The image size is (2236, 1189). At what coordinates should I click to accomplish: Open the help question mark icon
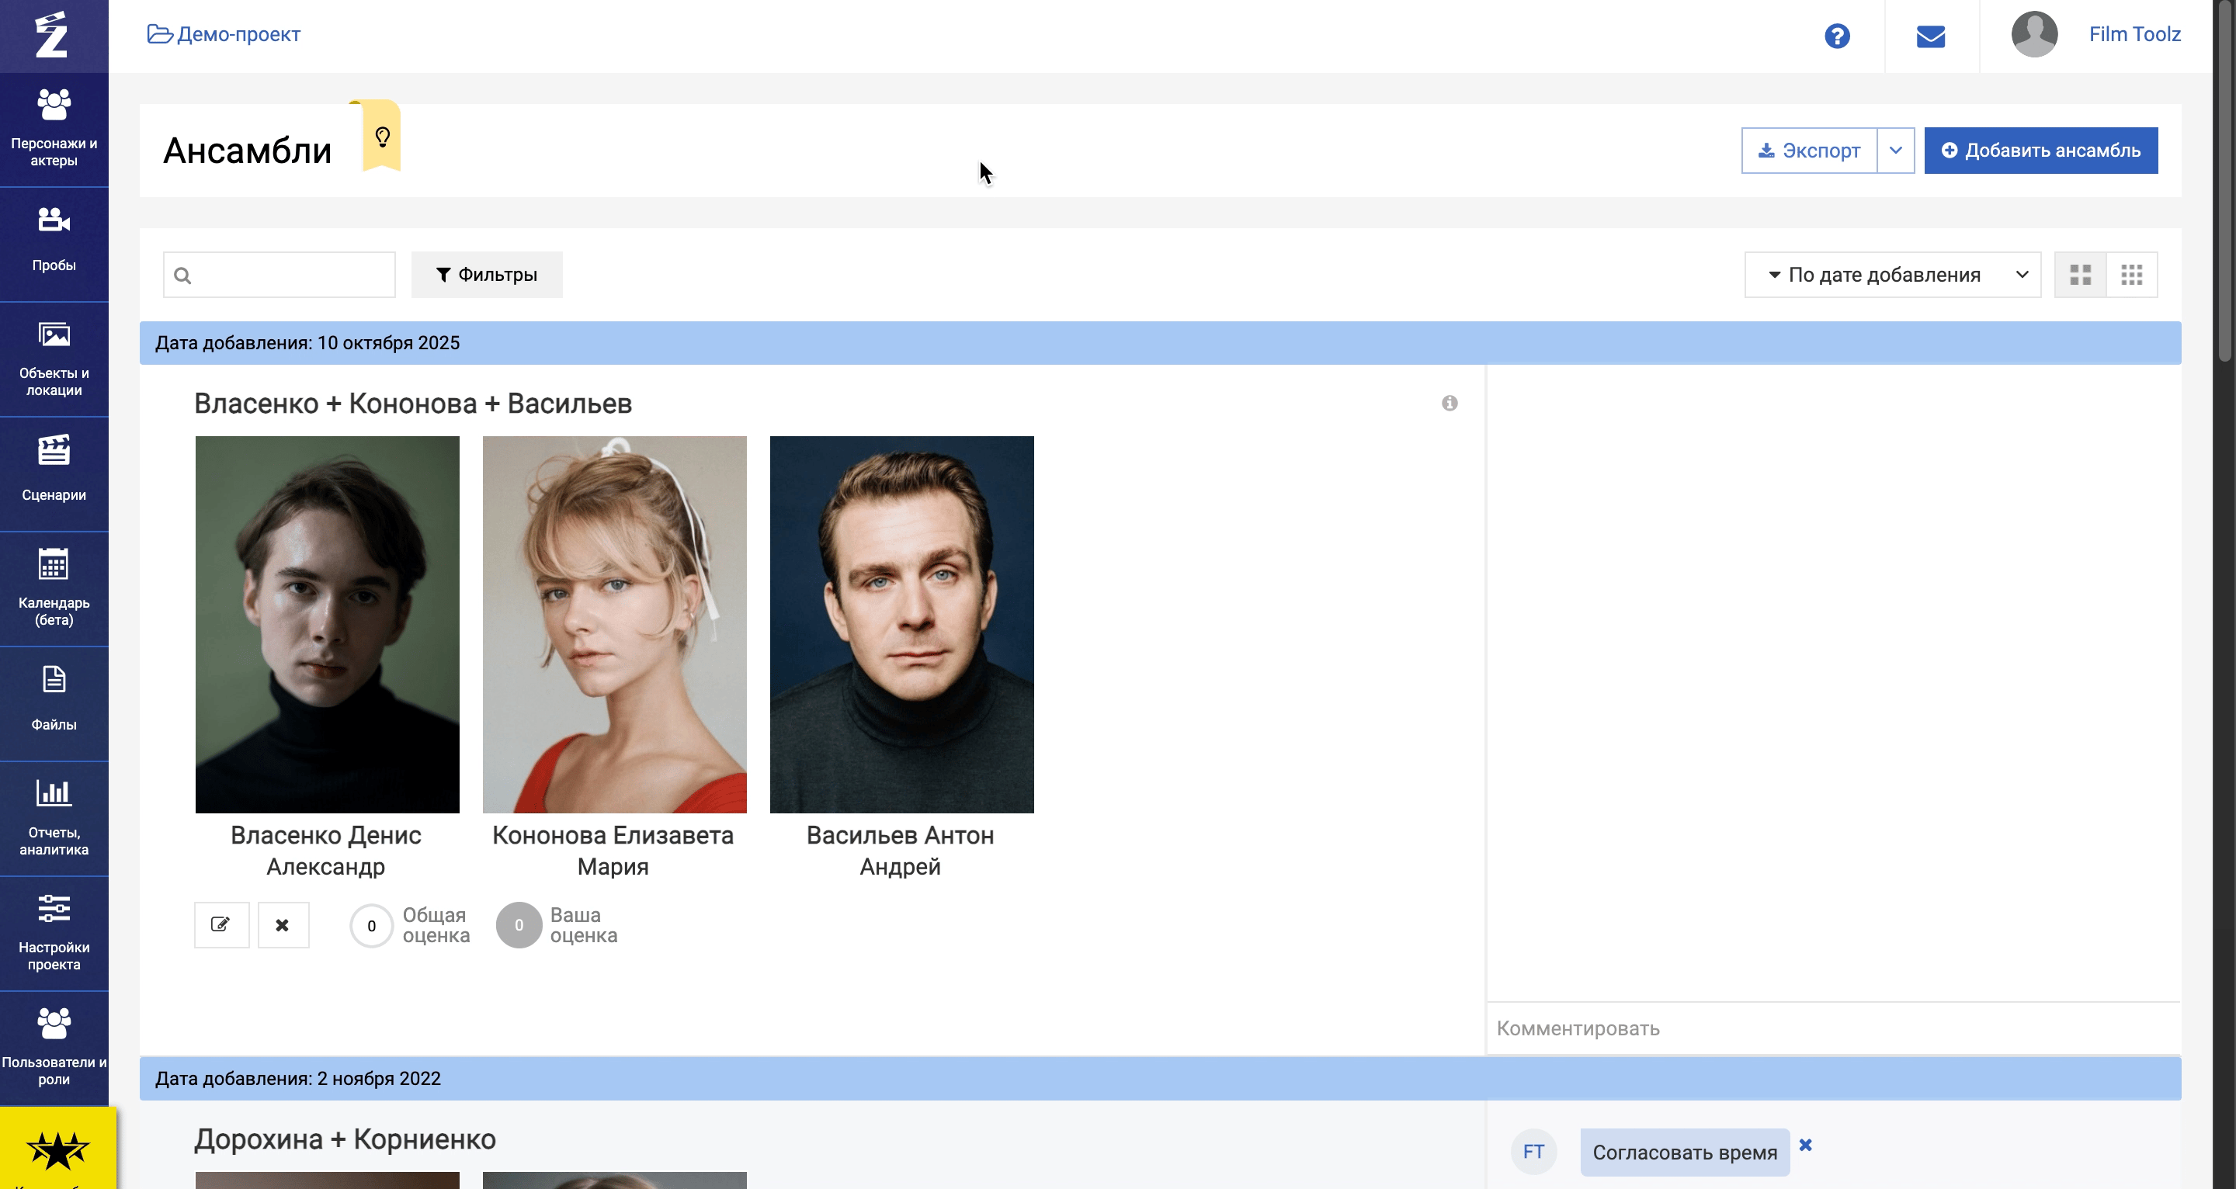pyautogui.click(x=1837, y=36)
